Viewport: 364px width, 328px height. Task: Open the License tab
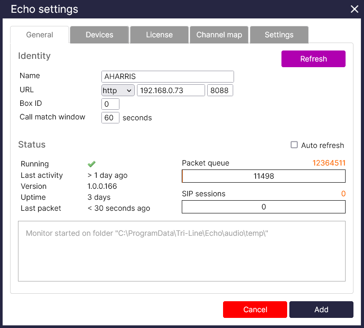(x=159, y=35)
